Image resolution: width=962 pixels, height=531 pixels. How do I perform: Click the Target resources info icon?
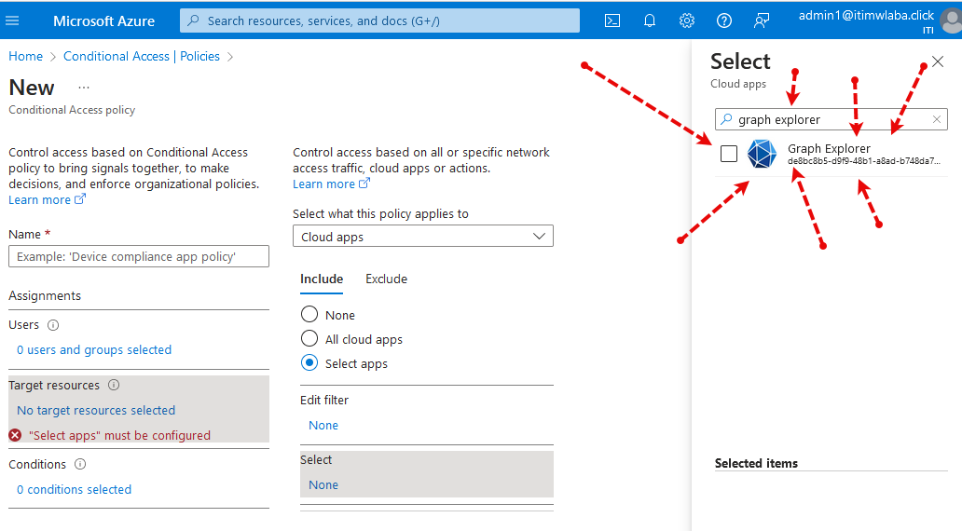point(114,385)
